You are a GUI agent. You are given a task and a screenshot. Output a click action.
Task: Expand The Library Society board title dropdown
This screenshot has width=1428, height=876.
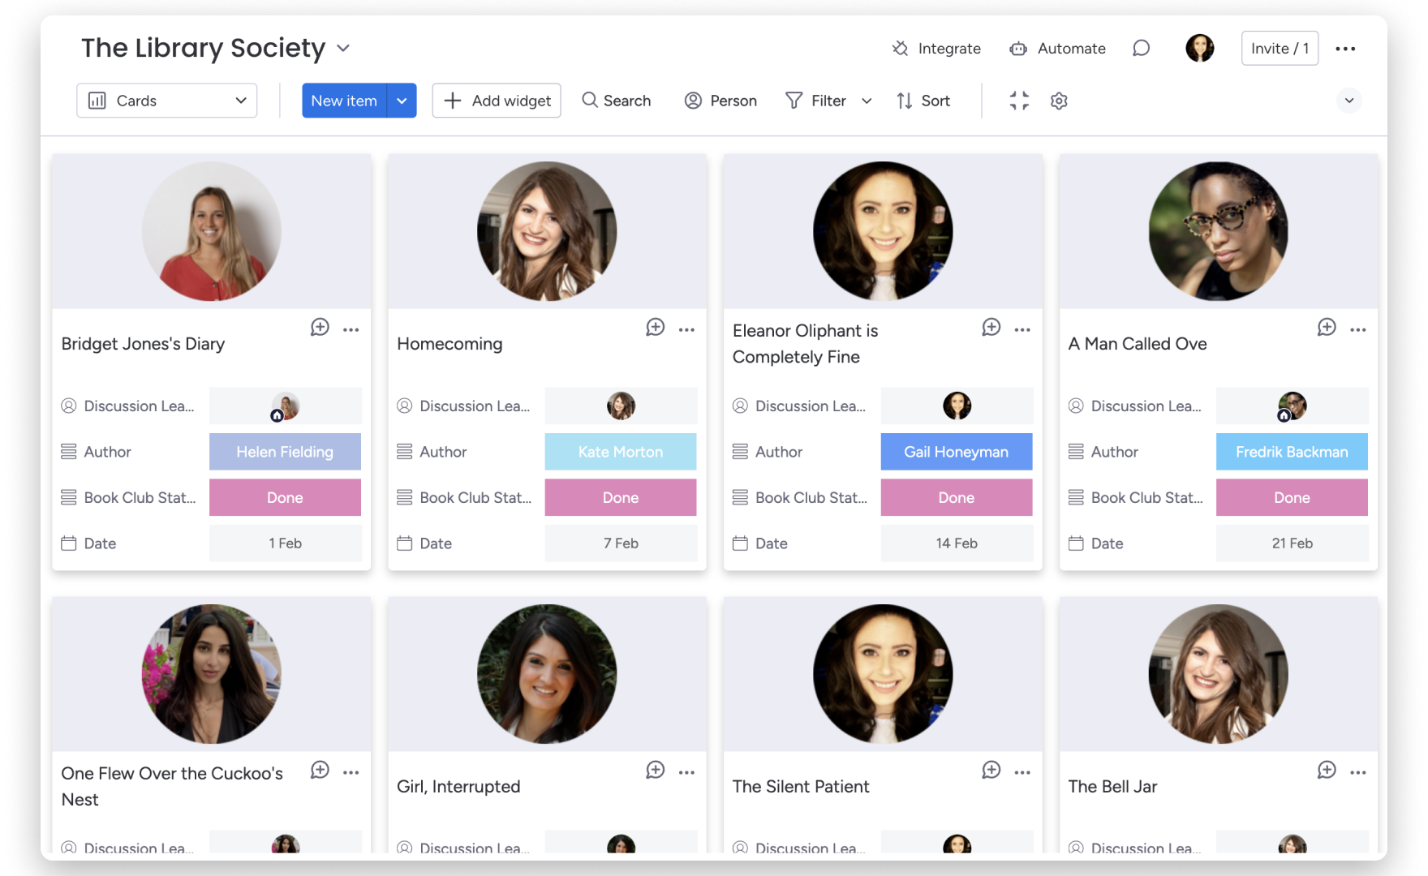coord(343,49)
